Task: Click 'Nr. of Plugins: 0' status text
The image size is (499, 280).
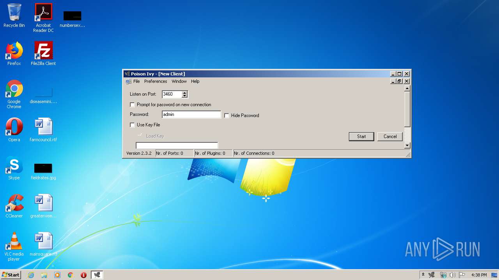Action: (x=210, y=153)
